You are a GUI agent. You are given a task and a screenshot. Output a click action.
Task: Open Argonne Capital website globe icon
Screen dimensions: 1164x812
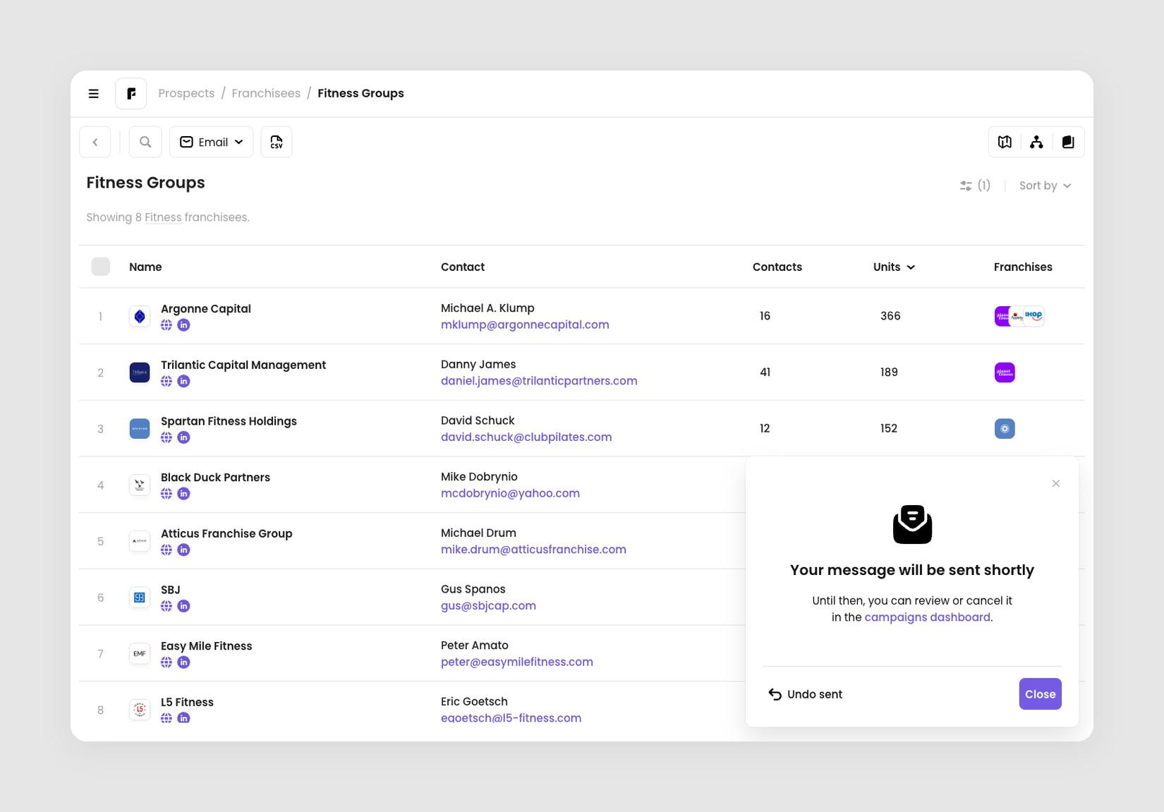click(166, 325)
